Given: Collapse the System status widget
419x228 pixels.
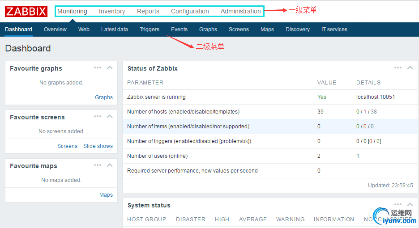Looking at the screenshot, I should (410, 204).
